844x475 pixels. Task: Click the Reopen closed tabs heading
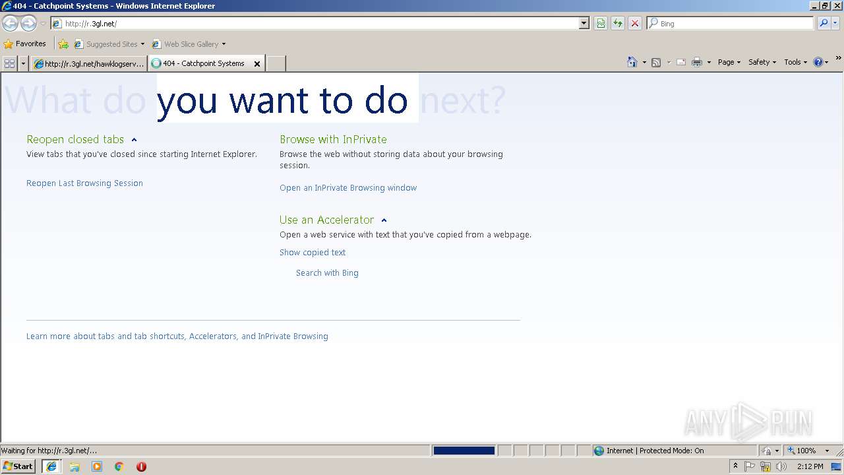tap(75, 139)
